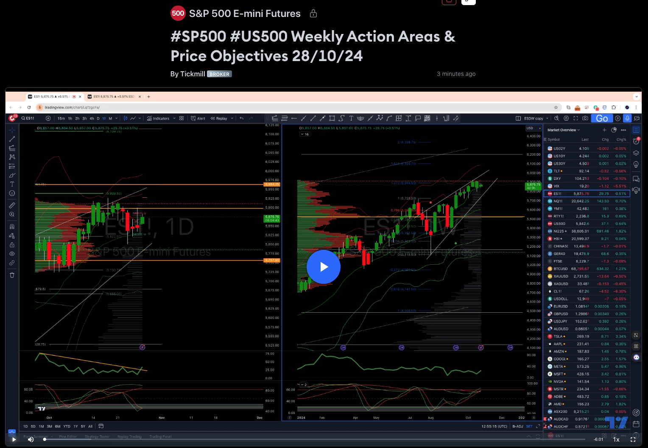Enter fullscreen with the video player icon
This screenshot has width=648, height=448.
633,440
